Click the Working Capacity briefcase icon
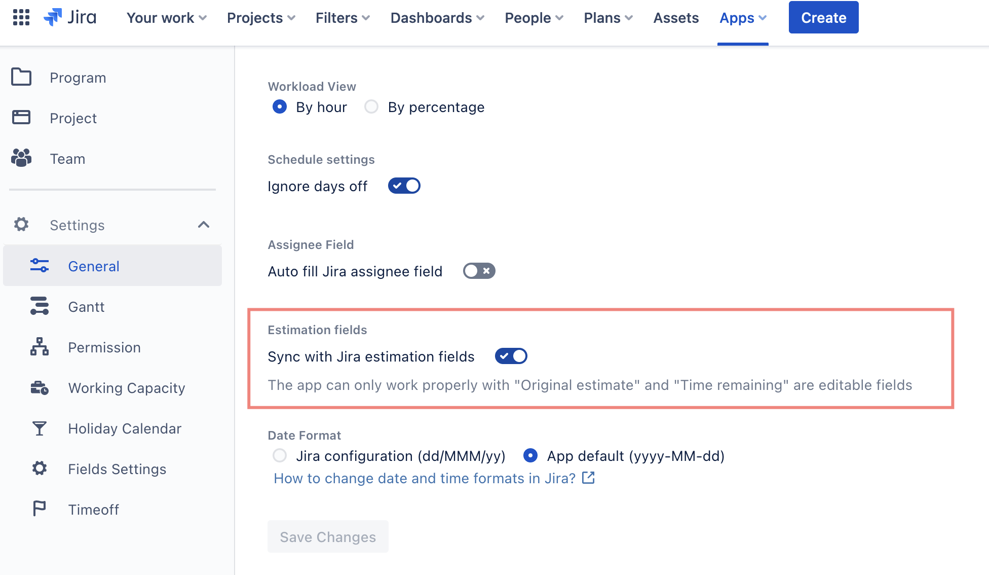The height and width of the screenshot is (575, 989). pyautogui.click(x=40, y=388)
